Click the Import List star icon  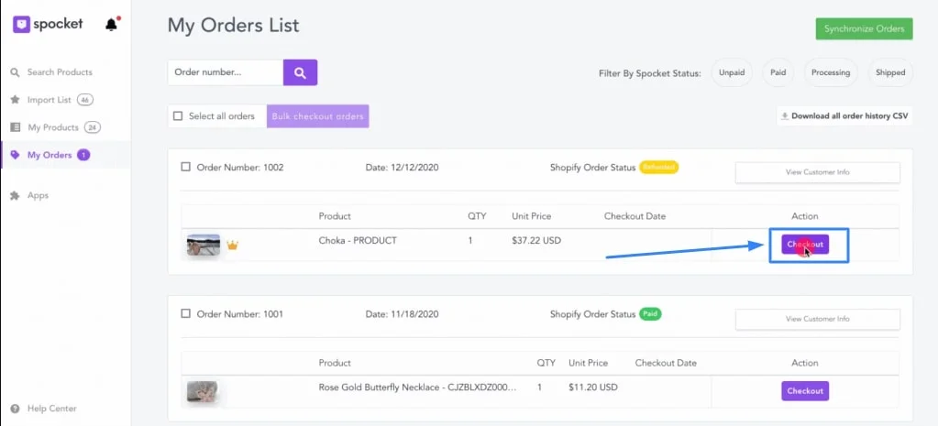pyautogui.click(x=15, y=100)
